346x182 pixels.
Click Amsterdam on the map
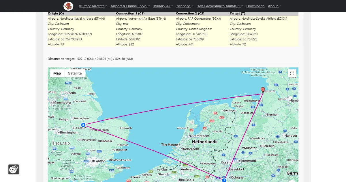click(x=200, y=136)
